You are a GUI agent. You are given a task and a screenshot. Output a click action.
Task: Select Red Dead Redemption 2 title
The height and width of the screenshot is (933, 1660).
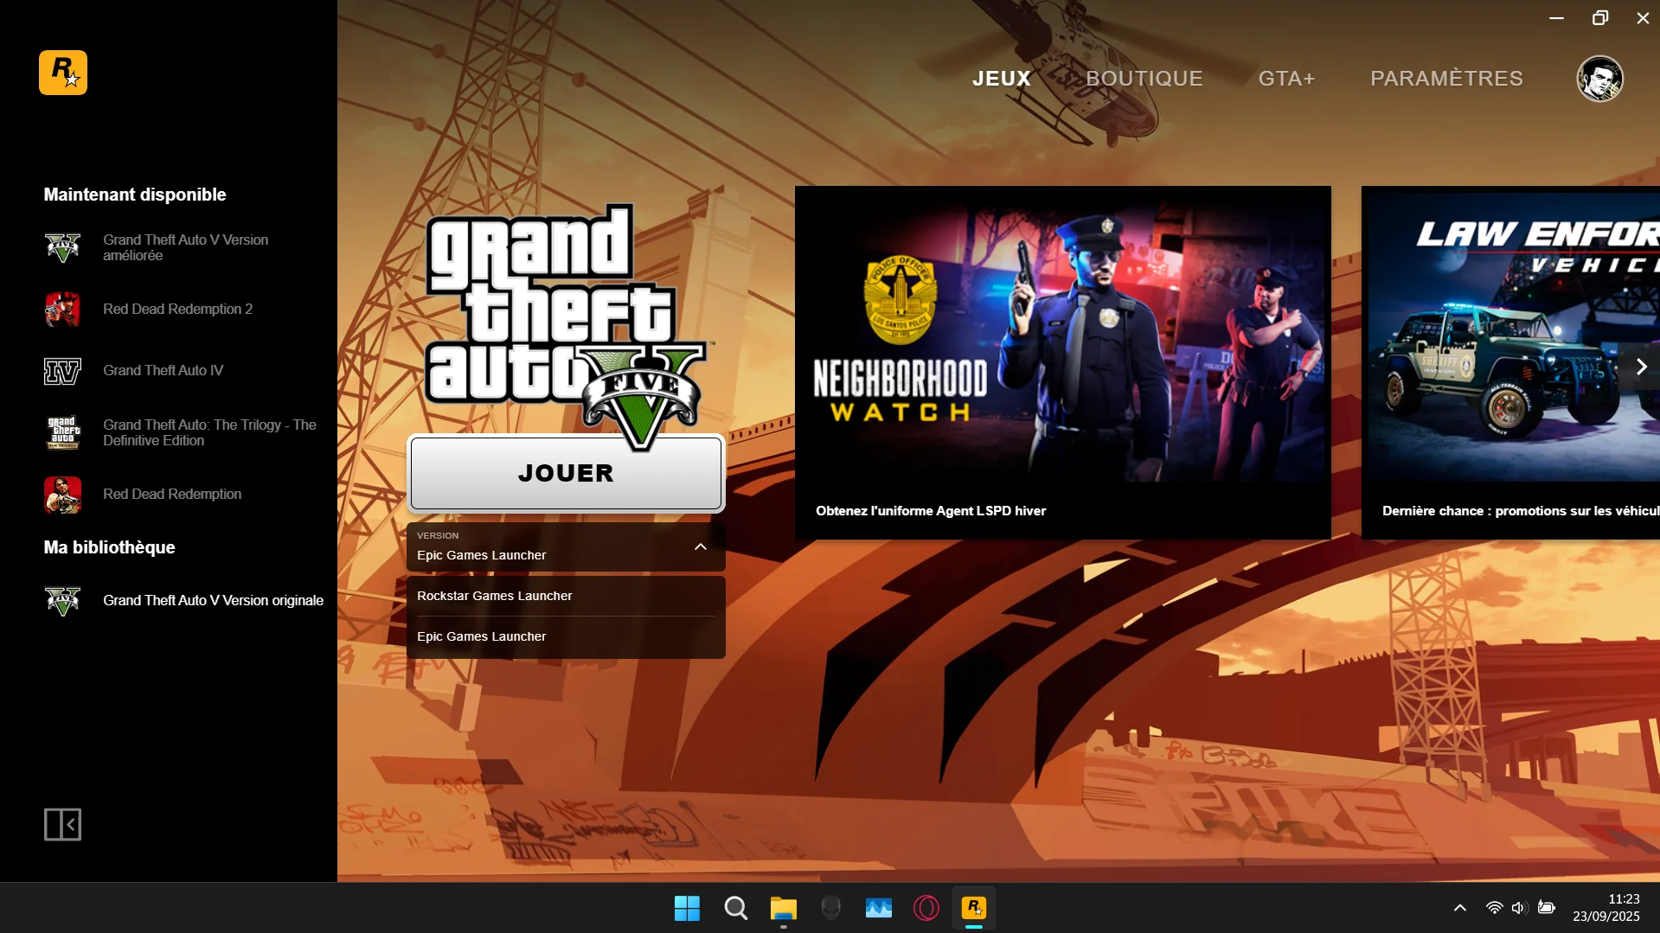coord(178,310)
